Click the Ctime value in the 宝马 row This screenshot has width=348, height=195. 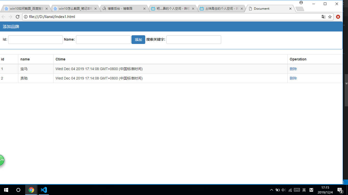tap(99, 69)
